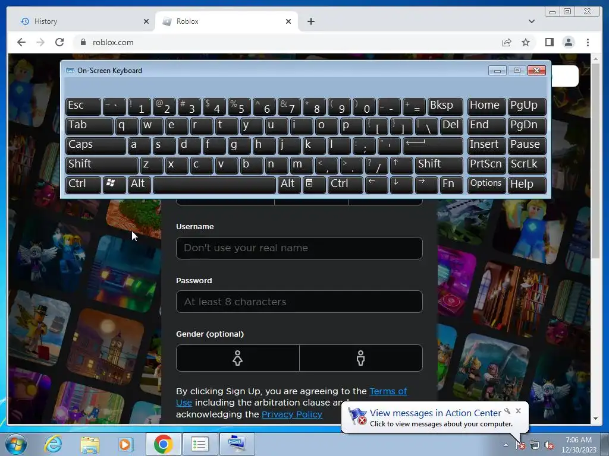Click the spacebar on On-Screen Keyboard

click(214, 184)
